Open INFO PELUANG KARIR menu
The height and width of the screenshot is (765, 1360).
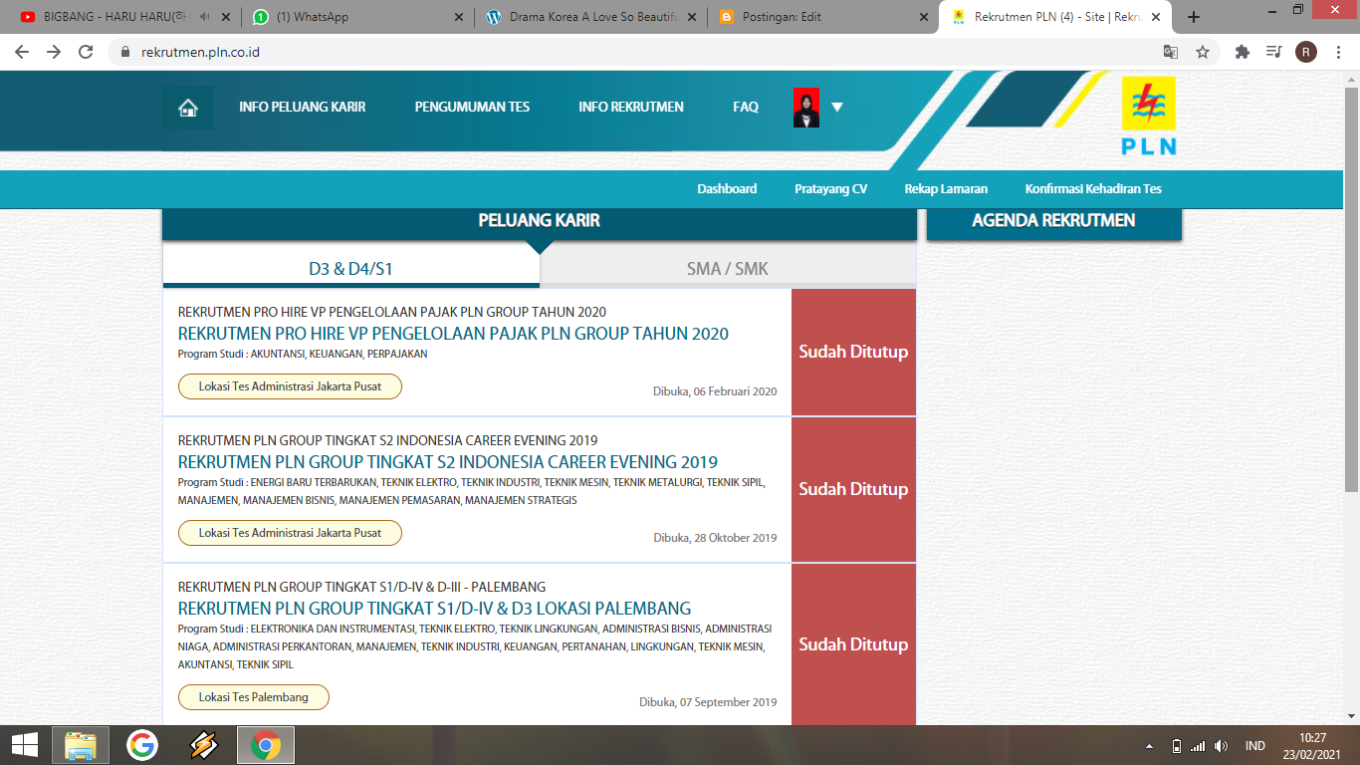pyautogui.click(x=303, y=108)
